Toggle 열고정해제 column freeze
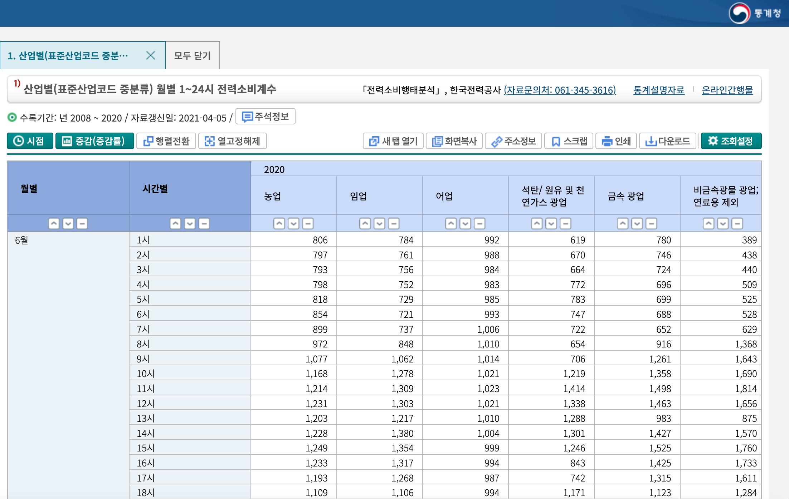The image size is (789, 499). [x=232, y=141]
